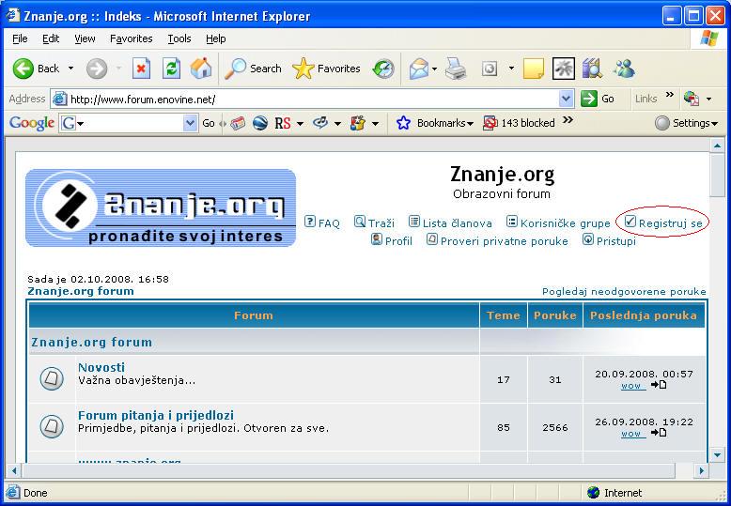Open the History toolbar icon

(x=383, y=69)
